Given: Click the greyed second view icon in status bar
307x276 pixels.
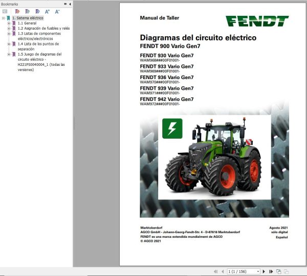Looking at the screenshot, I should tap(286, 271).
